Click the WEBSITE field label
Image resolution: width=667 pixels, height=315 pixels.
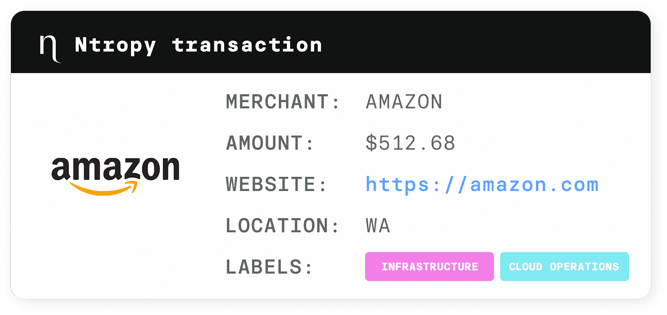(x=276, y=184)
